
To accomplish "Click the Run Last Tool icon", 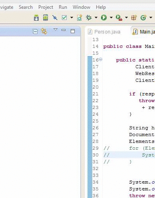I will coord(119,18).
